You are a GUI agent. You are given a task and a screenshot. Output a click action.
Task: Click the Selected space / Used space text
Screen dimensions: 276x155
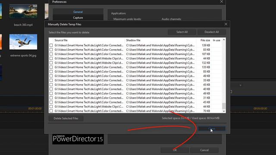pos(191,118)
